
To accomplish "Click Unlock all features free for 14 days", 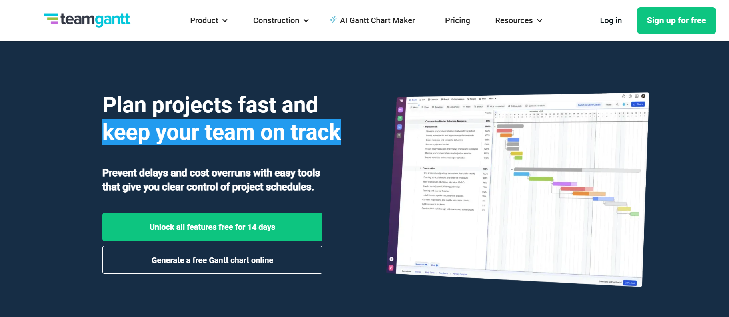I will point(212,227).
